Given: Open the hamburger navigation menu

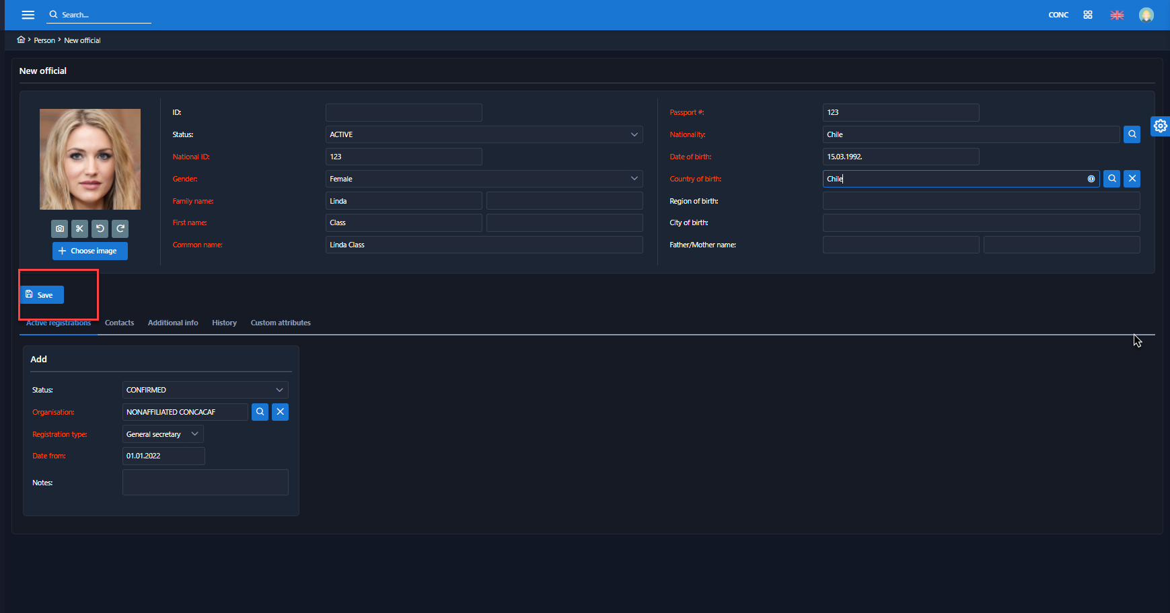Looking at the screenshot, I should (28, 15).
